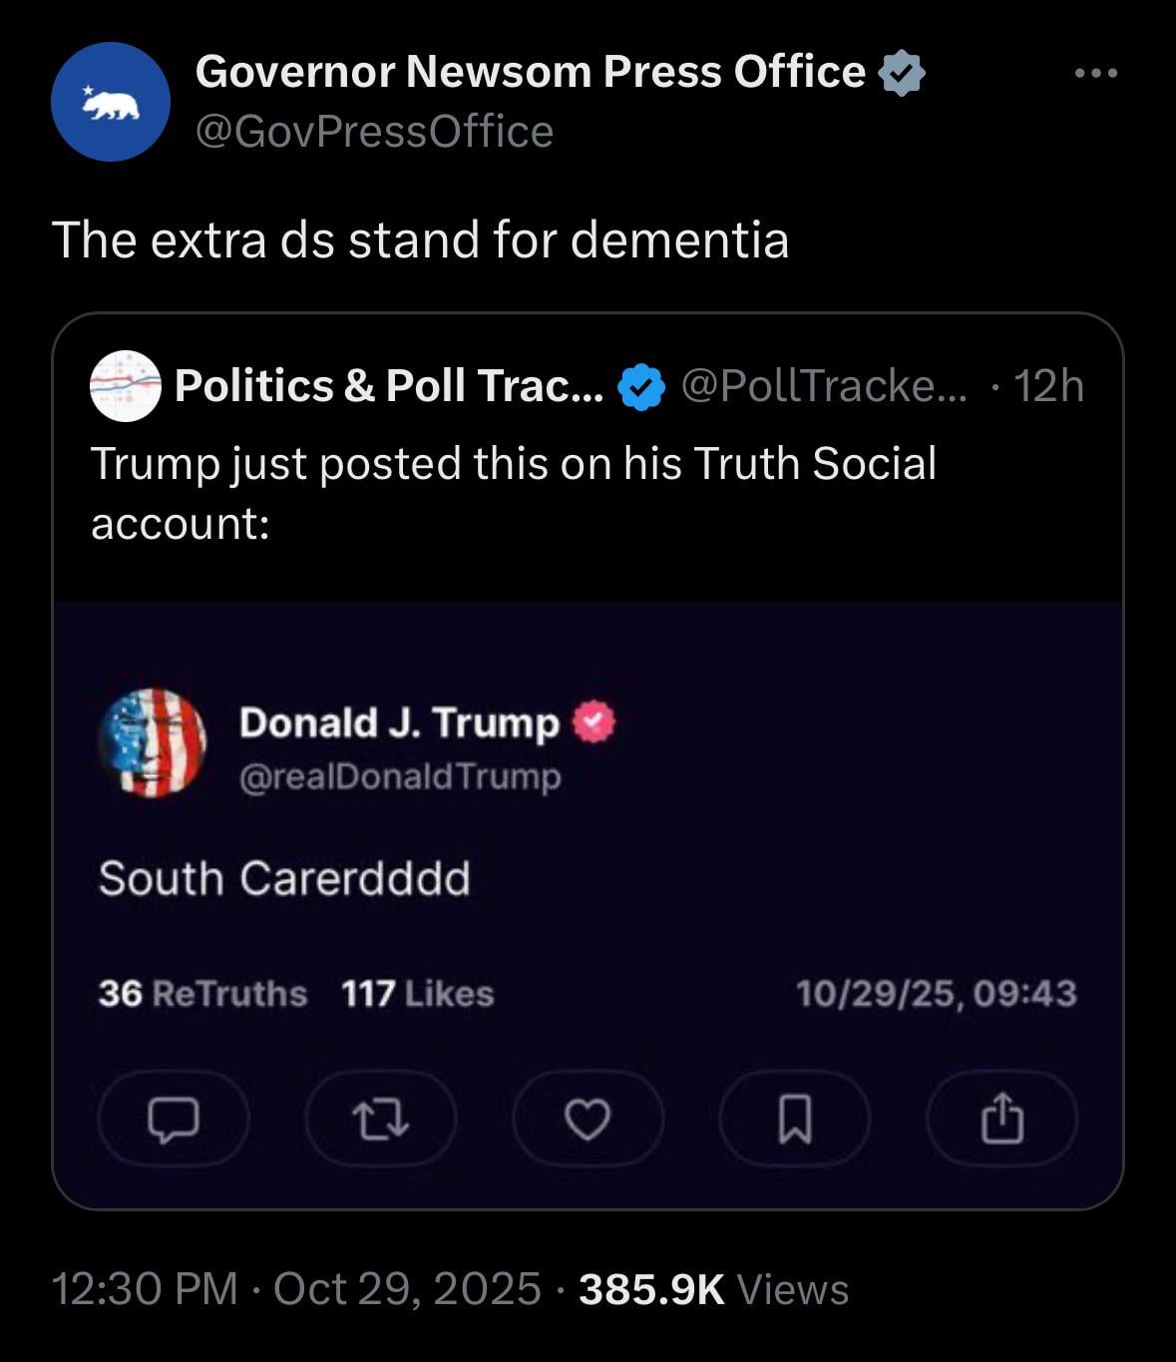Open the @GovPressOffice handle link

(x=374, y=132)
